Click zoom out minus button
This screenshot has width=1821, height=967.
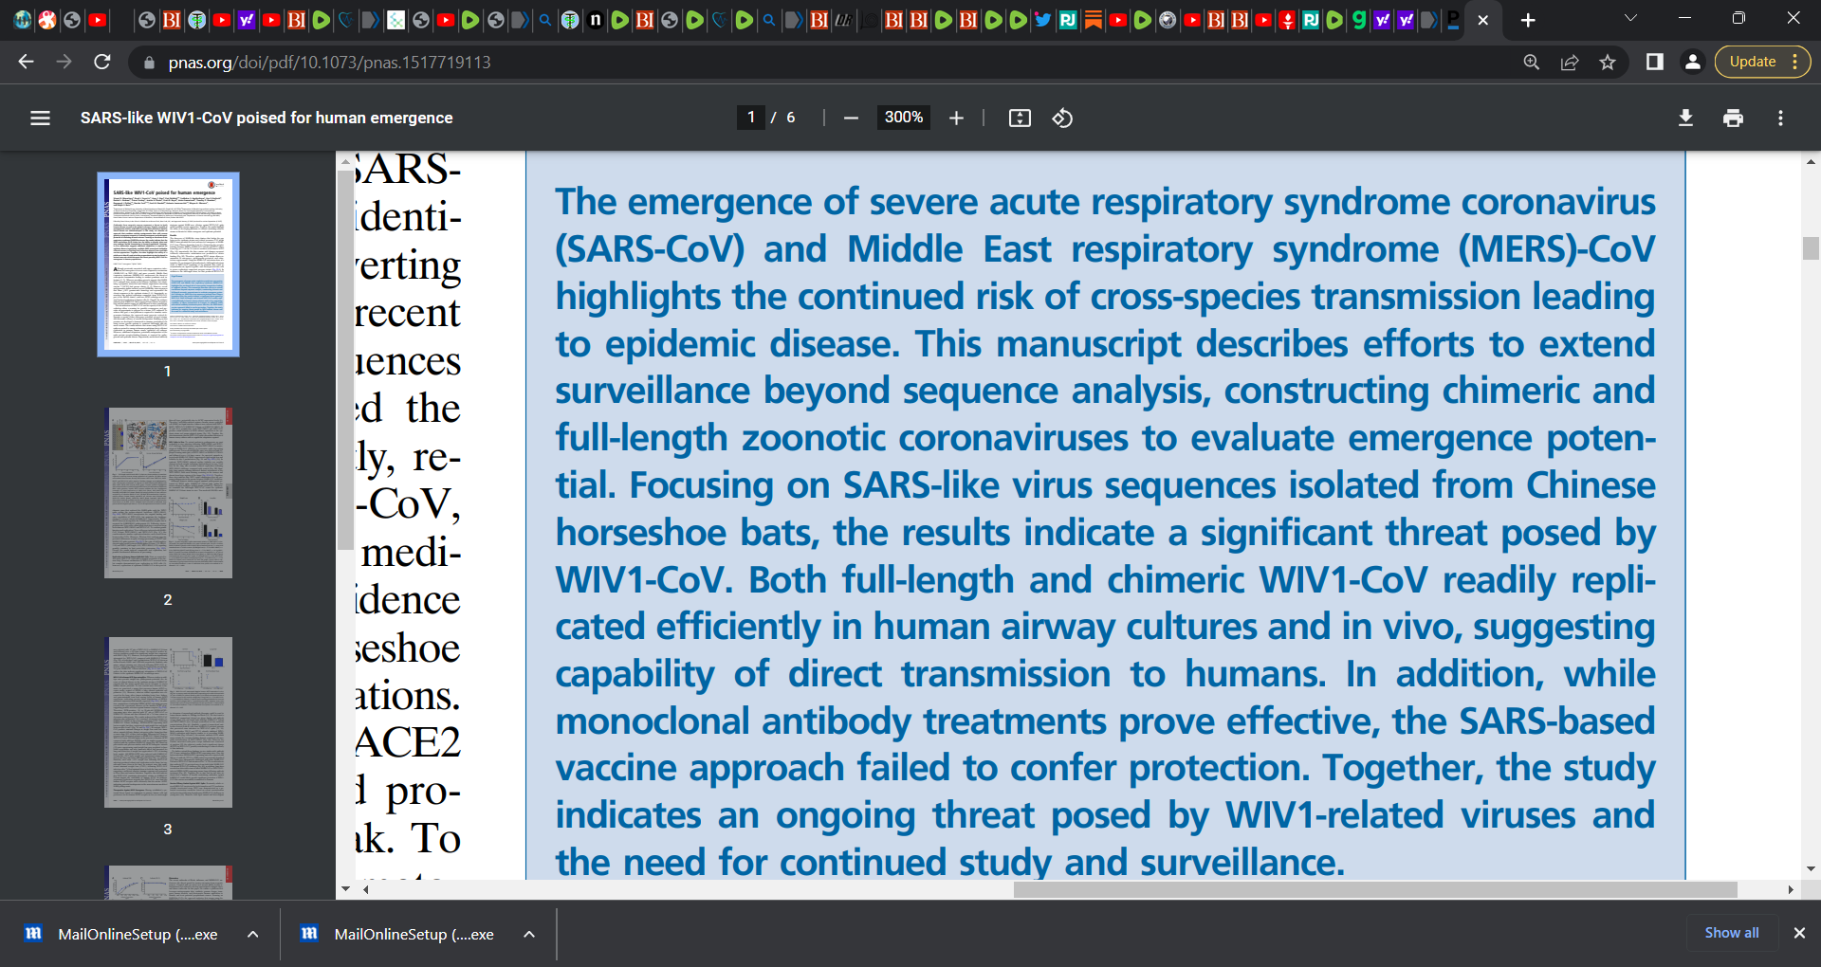[x=851, y=118]
